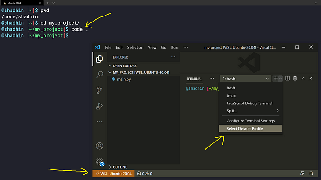The height and width of the screenshot is (180, 321).
Task: Show additional views ellipsis in activity bar
Action: [x=100, y=122]
